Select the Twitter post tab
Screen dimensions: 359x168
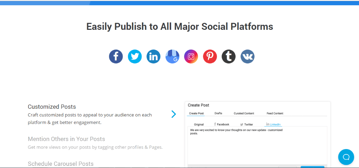click(x=246, y=125)
